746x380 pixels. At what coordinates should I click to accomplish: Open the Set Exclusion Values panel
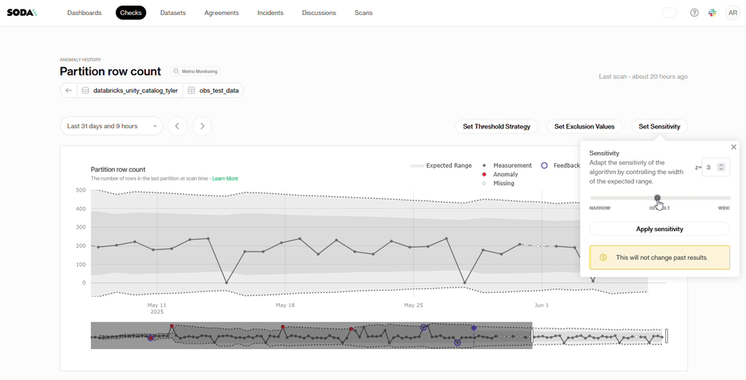coord(584,127)
